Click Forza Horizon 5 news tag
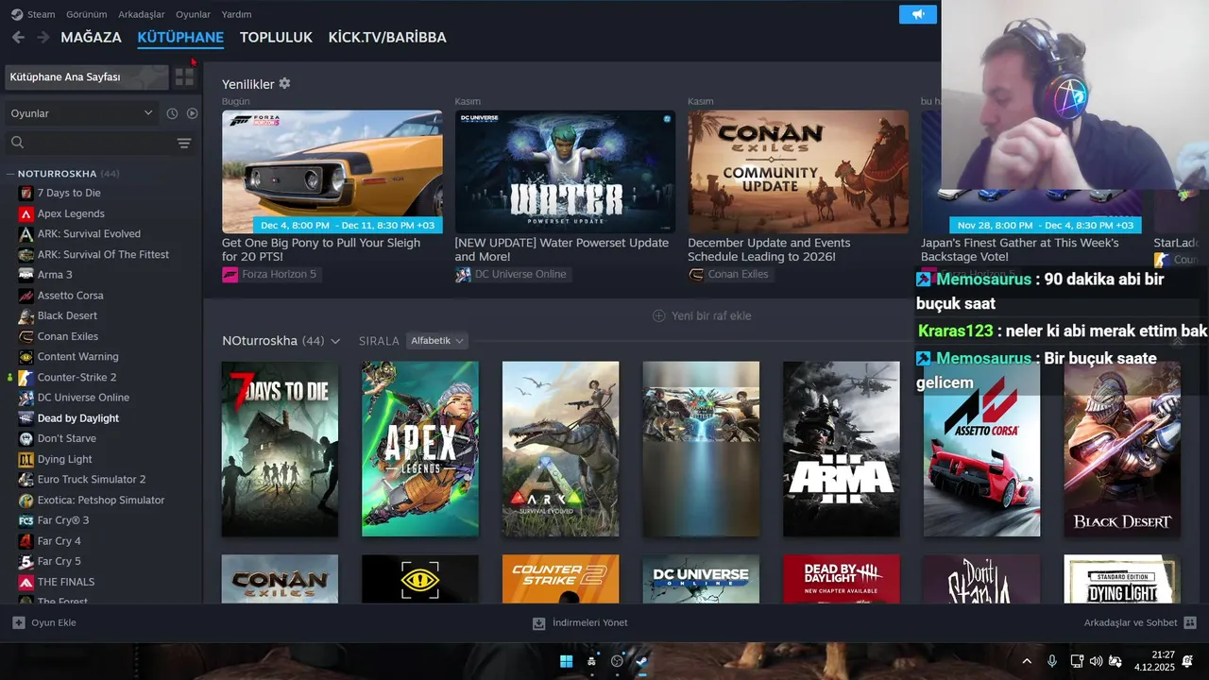This screenshot has height=680, width=1209. click(x=271, y=275)
